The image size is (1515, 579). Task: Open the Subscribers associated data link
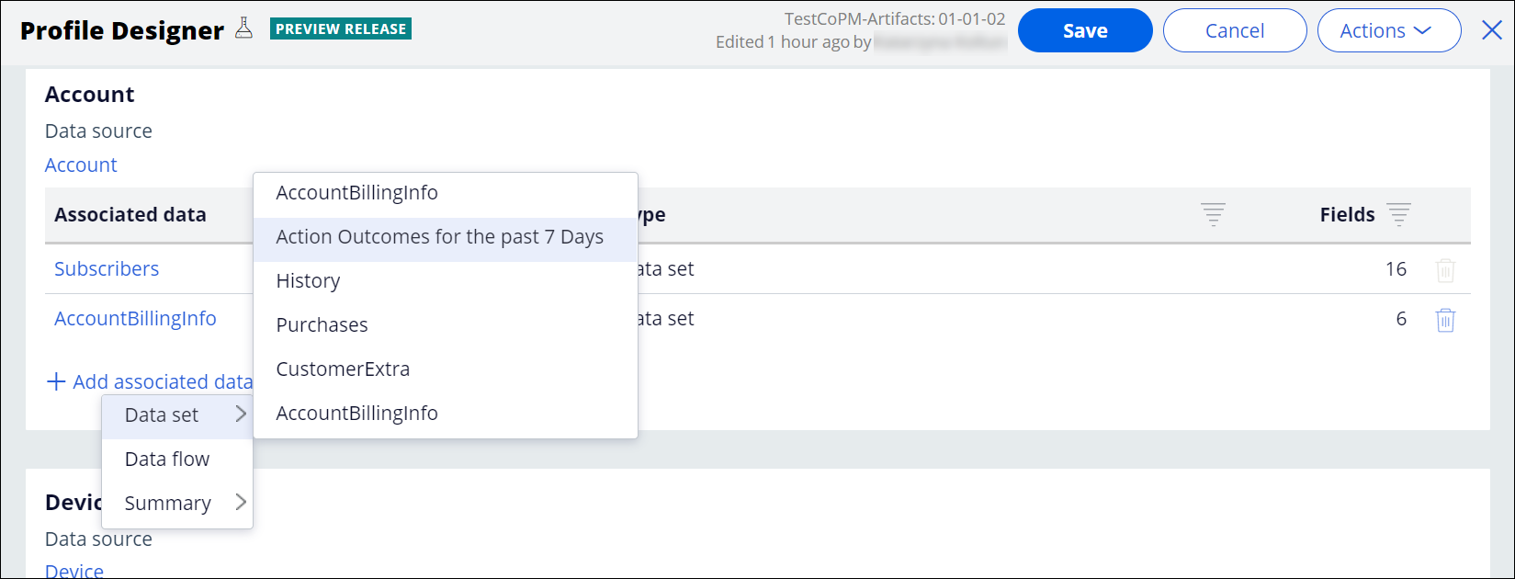coord(107,269)
